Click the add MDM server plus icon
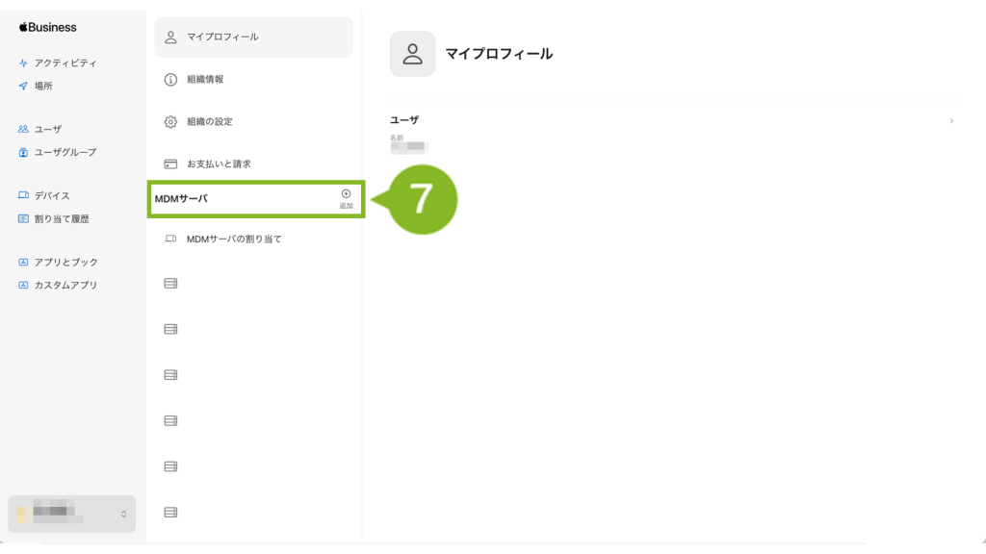 click(x=346, y=194)
